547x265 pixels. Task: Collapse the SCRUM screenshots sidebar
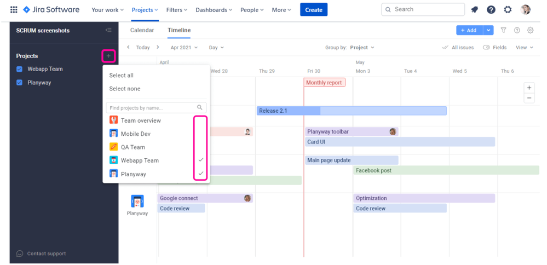(108, 30)
